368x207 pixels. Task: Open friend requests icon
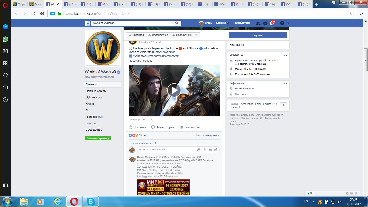coord(258,23)
